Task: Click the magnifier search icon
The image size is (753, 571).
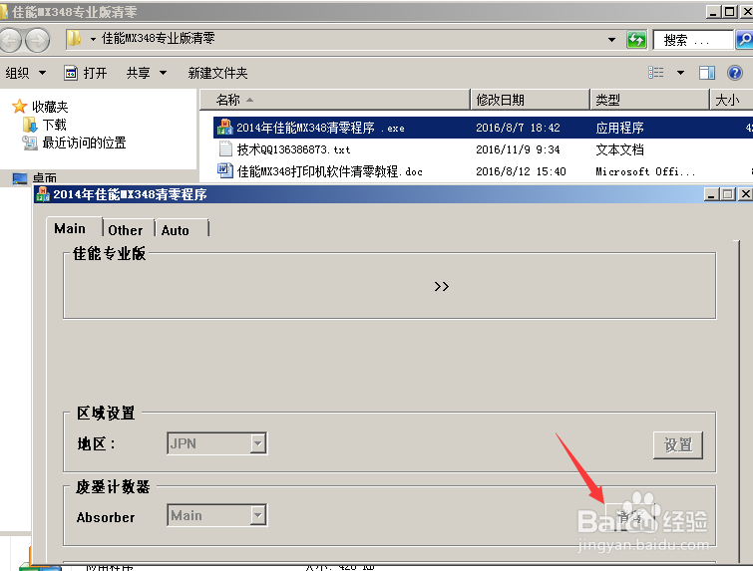Action: [x=744, y=39]
